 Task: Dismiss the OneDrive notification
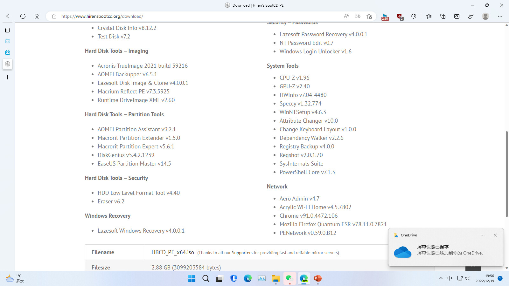(x=495, y=235)
